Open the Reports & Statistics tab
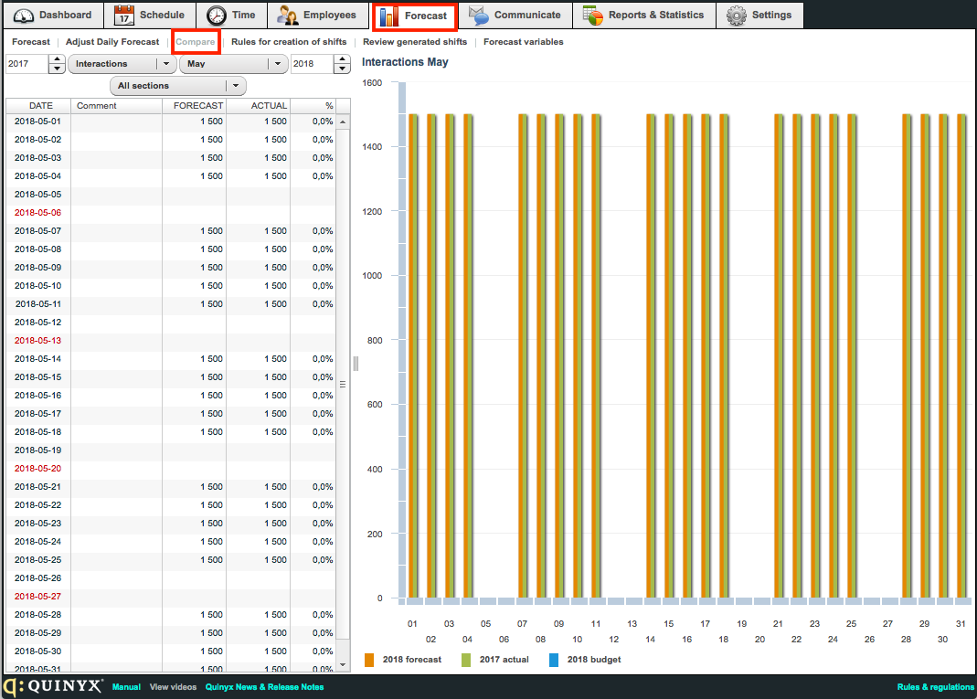The image size is (977, 699). (643, 15)
